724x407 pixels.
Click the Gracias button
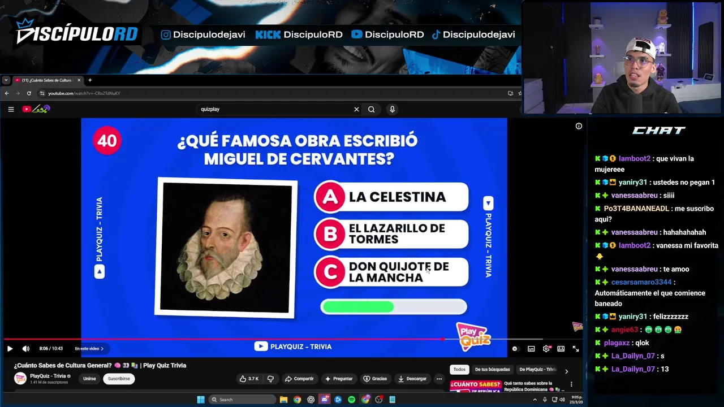375,379
